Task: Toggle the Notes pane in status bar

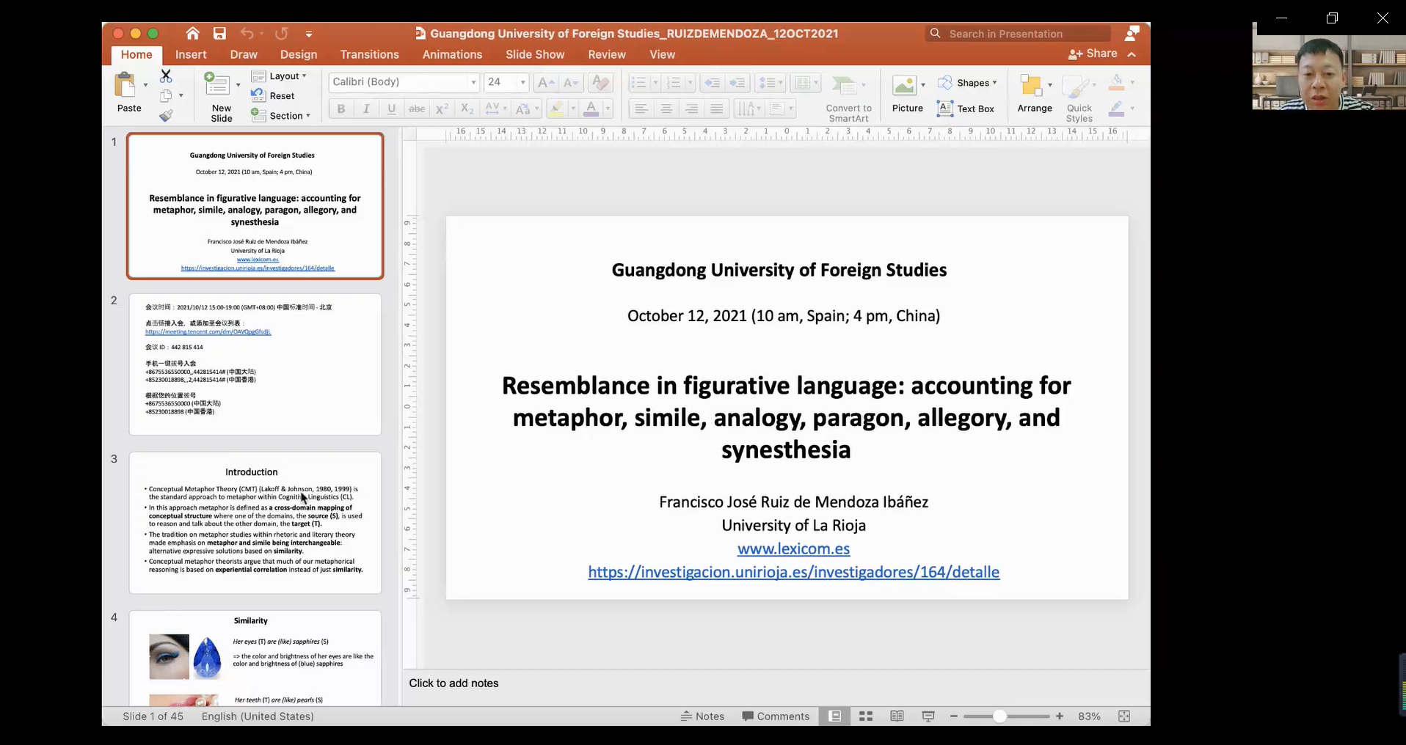Action: click(x=702, y=716)
